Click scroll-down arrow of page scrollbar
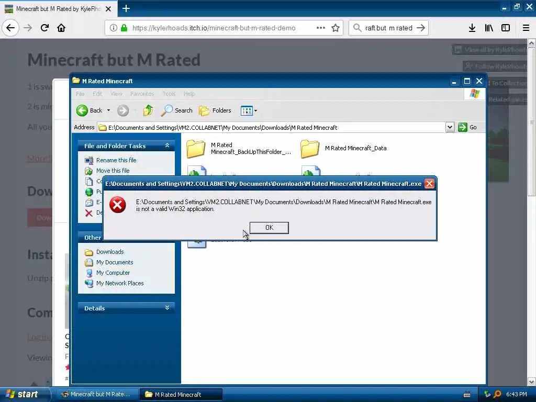 coord(532,382)
